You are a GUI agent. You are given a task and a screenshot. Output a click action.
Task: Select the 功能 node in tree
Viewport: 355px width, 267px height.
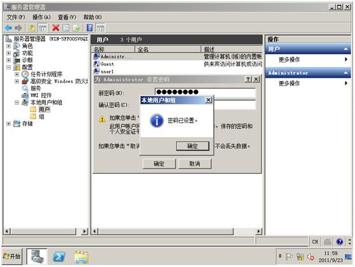tap(27, 53)
